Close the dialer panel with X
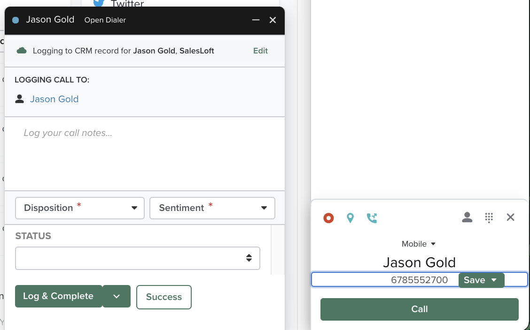This screenshot has height=330, width=530. coord(511,217)
